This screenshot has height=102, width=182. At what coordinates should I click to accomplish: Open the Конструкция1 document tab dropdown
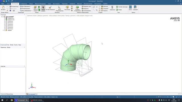36,94
